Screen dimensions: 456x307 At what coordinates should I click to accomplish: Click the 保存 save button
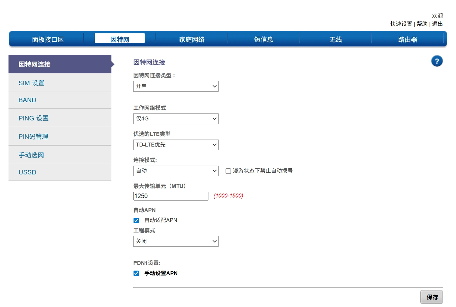pos(431,297)
